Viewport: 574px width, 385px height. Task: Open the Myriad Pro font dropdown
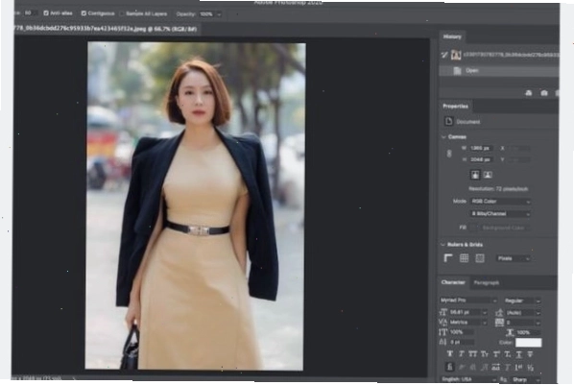click(468, 301)
